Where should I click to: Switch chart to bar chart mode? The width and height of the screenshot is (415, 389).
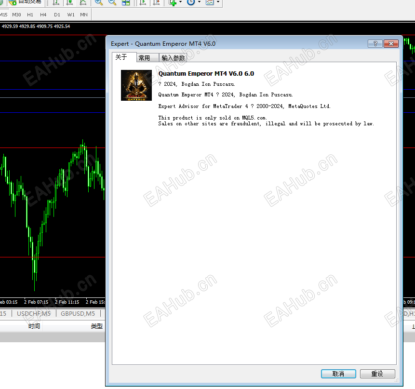pos(56,2)
